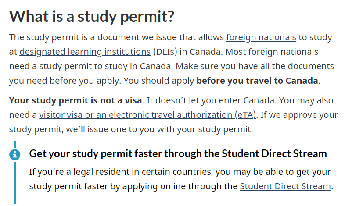
Task: Click the What is a study permit heading
Action: (92, 17)
